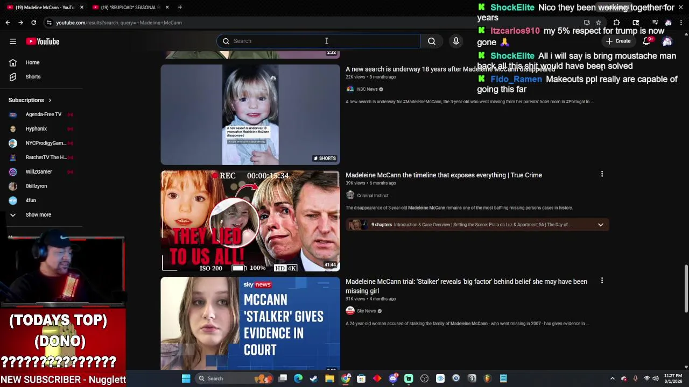
Task: Open File Explorer from taskbar
Action: (x=329, y=378)
